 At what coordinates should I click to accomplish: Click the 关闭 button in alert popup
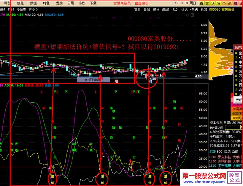pos(239,100)
